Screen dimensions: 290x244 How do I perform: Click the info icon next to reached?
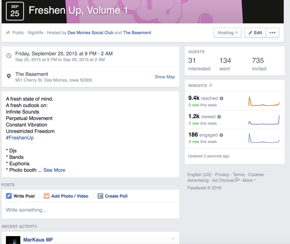[222, 98]
